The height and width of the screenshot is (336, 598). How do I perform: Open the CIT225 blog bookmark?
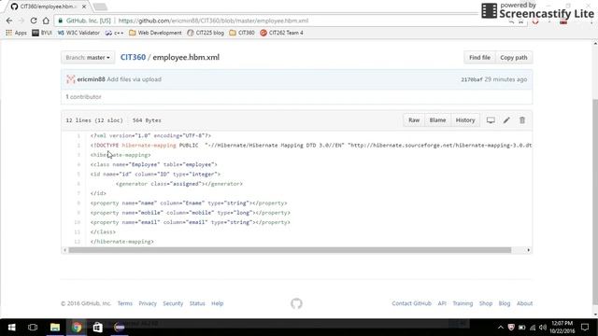coord(206,33)
